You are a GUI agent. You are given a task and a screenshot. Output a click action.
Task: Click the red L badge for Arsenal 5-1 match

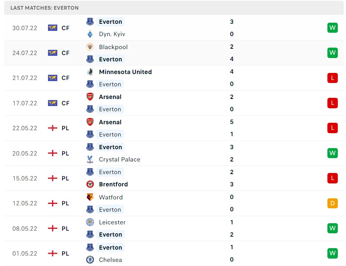pyautogui.click(x=332, y=128)
